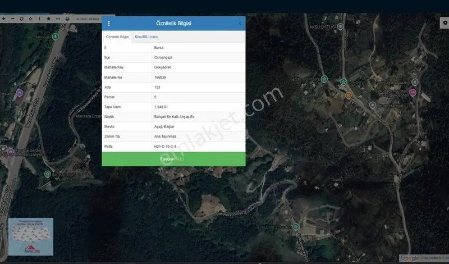This screenshot has height=264, width=449.
Task: Click the Ada value 153
Action: pos(157,87)
